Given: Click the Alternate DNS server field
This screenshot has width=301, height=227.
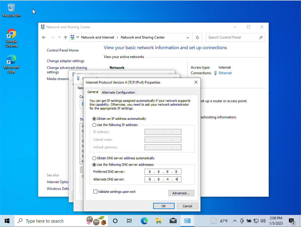Looking at the screenshot, I should click(x=163, y=179).
